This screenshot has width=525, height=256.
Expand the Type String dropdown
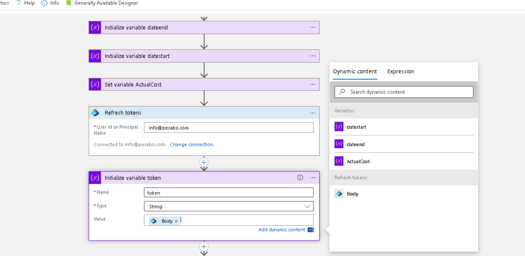click(x=229, y=206)
